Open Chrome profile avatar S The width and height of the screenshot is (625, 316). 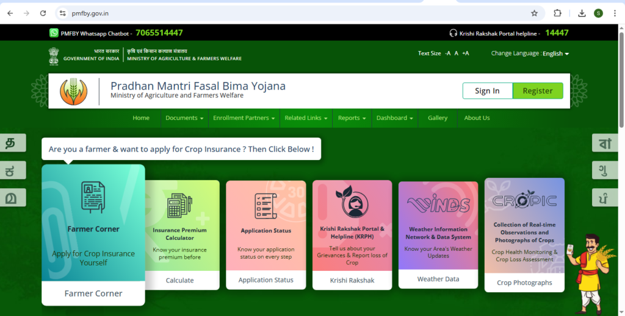(x=598, y=13)
